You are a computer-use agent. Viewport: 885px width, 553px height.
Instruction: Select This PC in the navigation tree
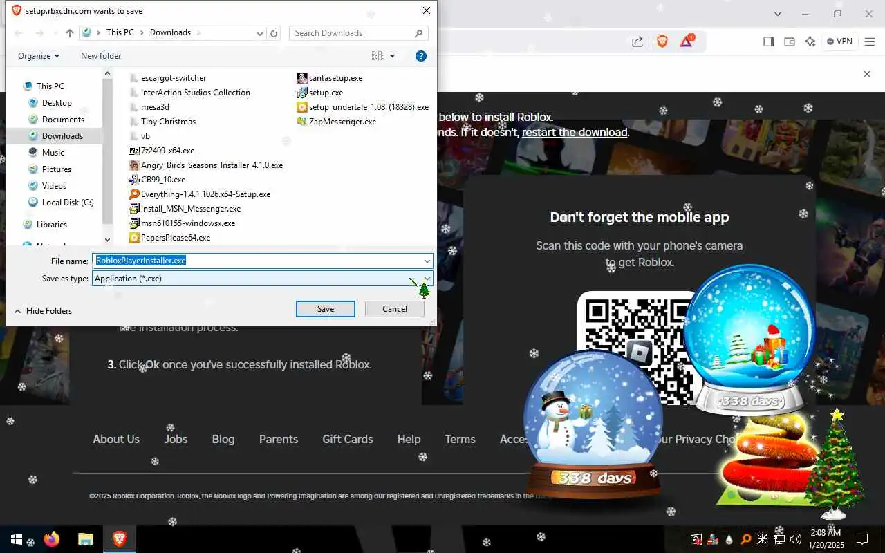[50, 86]
